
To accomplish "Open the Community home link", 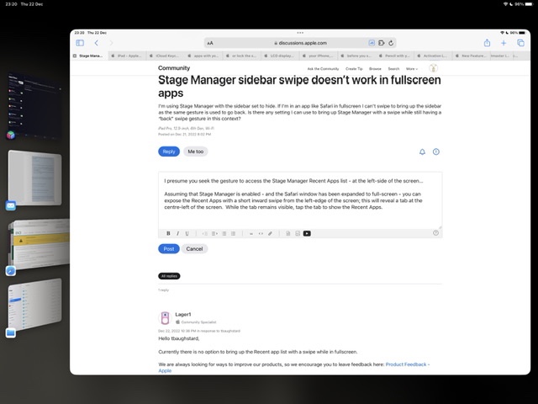I will click(x=174, y=68).
